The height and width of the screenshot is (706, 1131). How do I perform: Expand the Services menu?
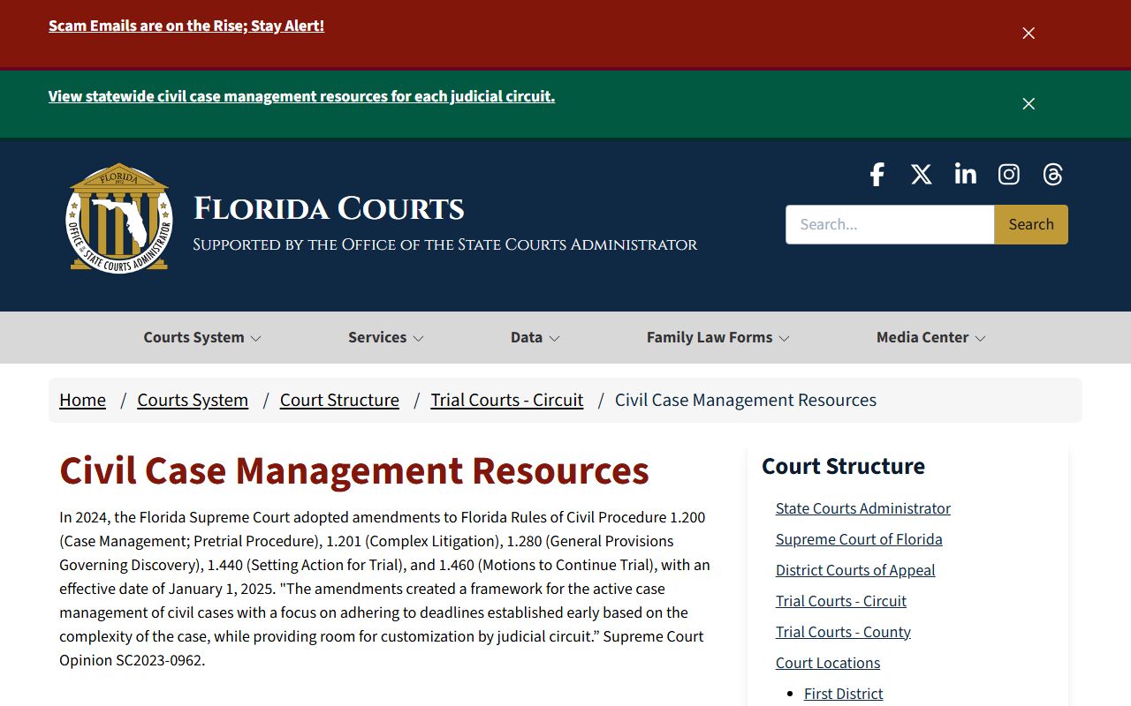coord(386,337)
